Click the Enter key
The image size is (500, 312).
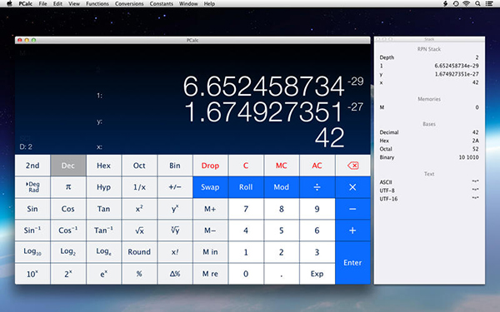click(352, 263)
